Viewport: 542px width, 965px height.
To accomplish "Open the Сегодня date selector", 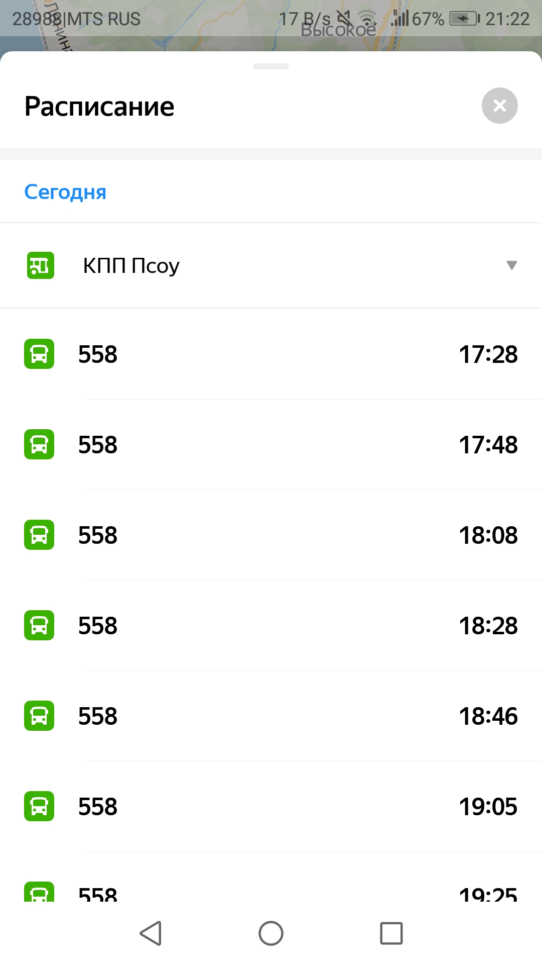I will point(65,191).
